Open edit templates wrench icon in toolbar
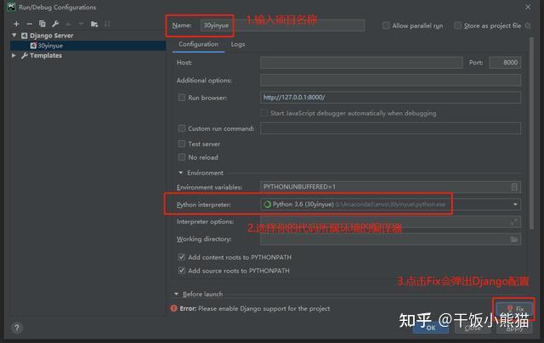 coord(55,24)
